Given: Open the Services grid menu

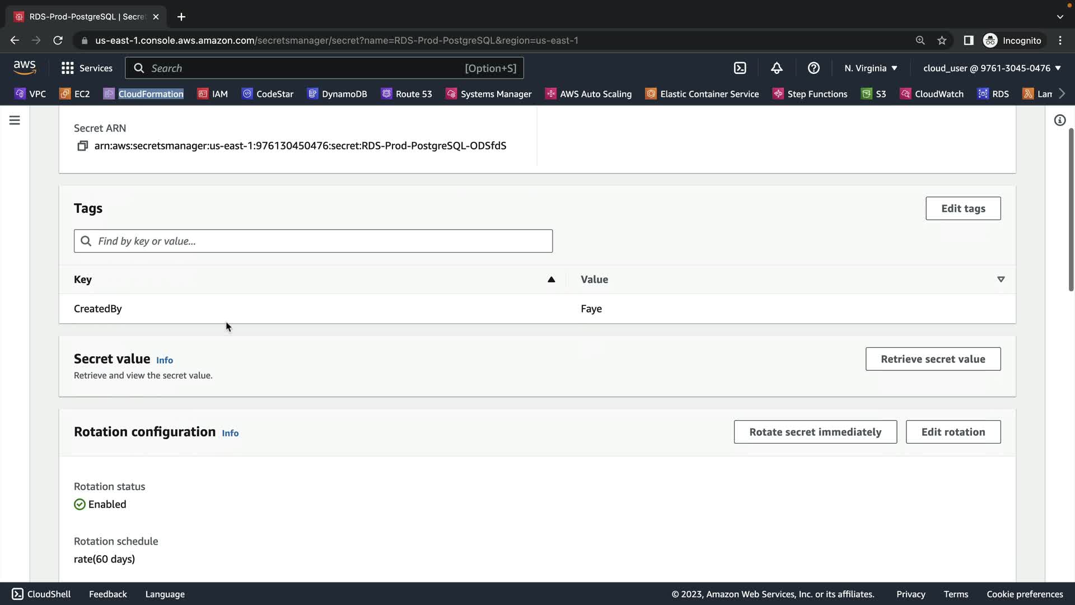Looking at the screenshot, I should click(x=87, y=68).
